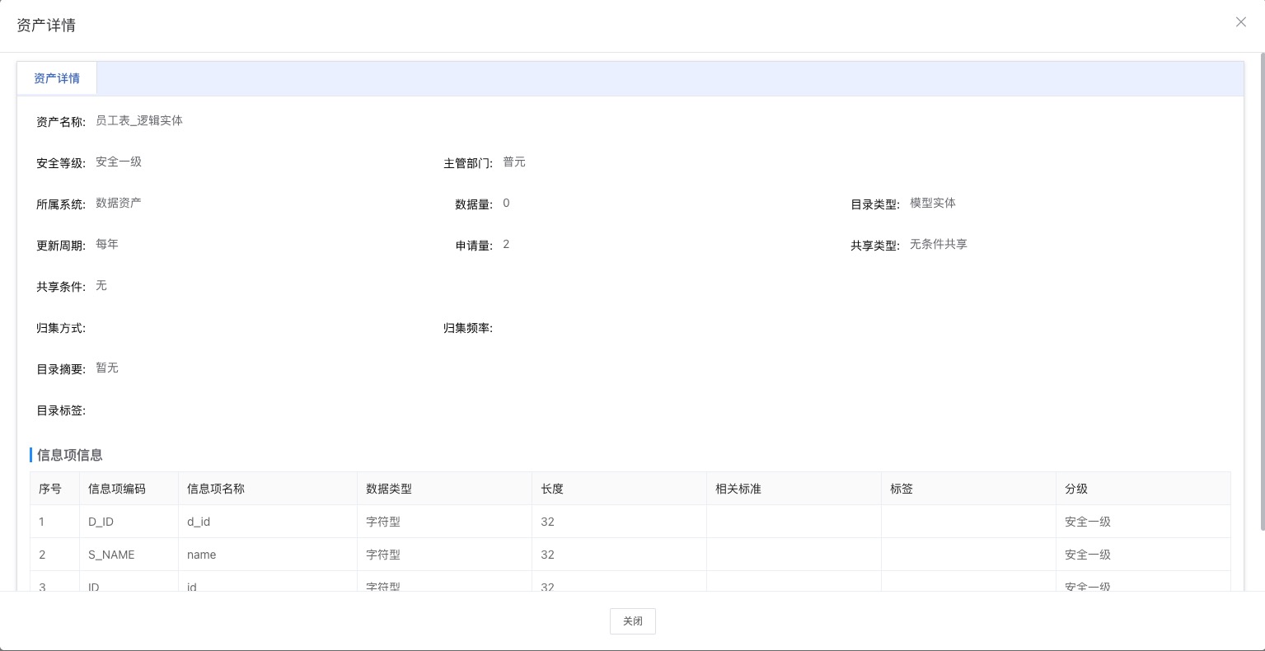Click the 目录标签 label

pyautogui.click(x=61, y=410)
